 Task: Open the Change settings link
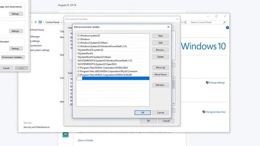click(217, 83)
